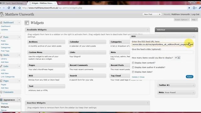201x113 pixels.
Task: Click the Media icon in admin menu
Action: [x=1, y=55]
